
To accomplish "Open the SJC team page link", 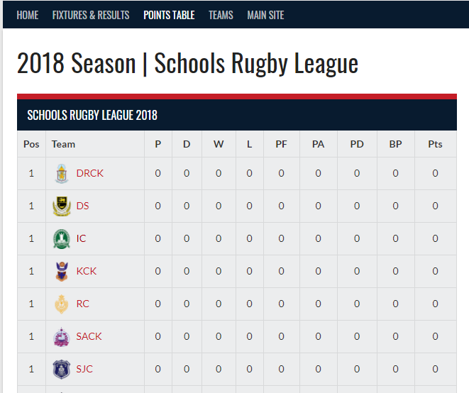I will (84, 369).
